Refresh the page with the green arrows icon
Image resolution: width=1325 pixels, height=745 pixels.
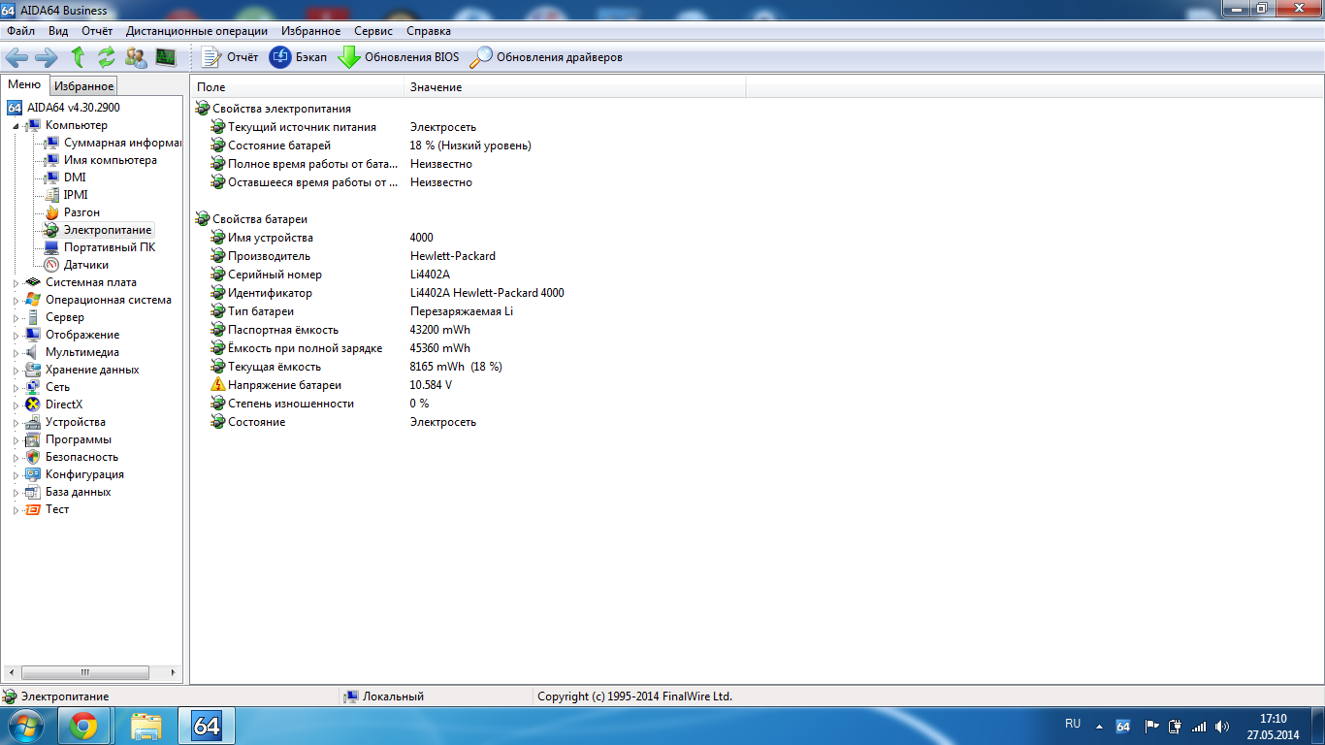point(106,57)
